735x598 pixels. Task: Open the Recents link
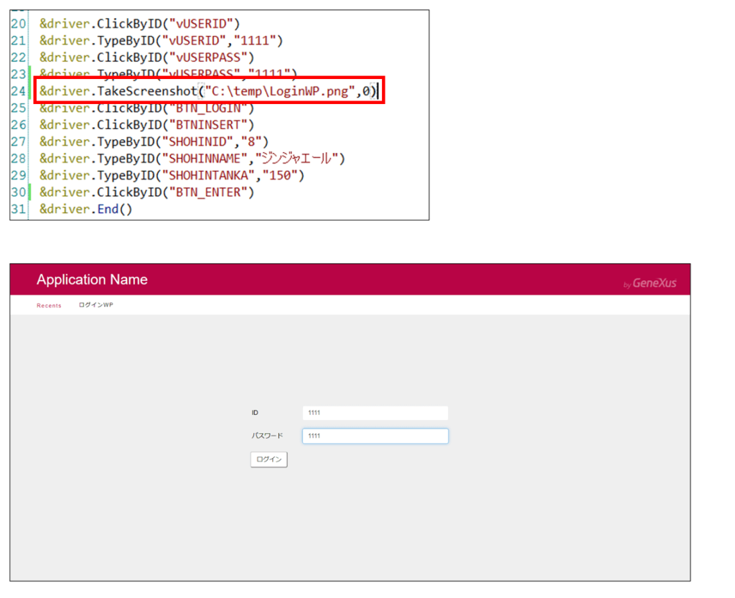click(49, 306)
